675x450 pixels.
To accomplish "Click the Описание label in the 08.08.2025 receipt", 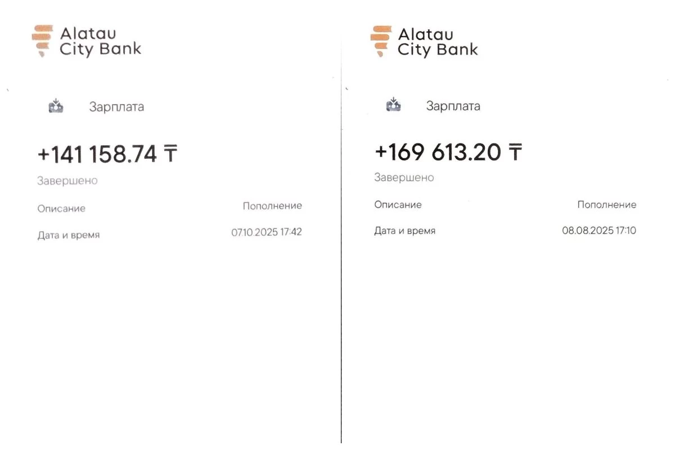I will pos(398,205).
